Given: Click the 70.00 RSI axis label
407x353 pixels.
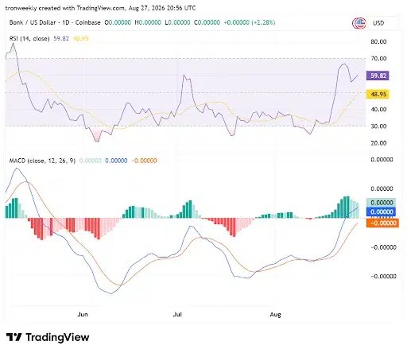Looking at the screenshot, I should (x=378, y=58).
